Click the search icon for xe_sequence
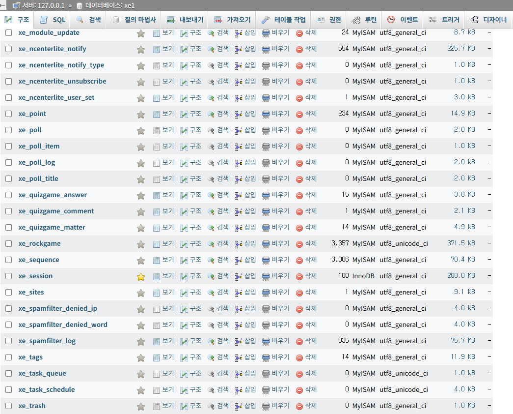 (211, 260)
